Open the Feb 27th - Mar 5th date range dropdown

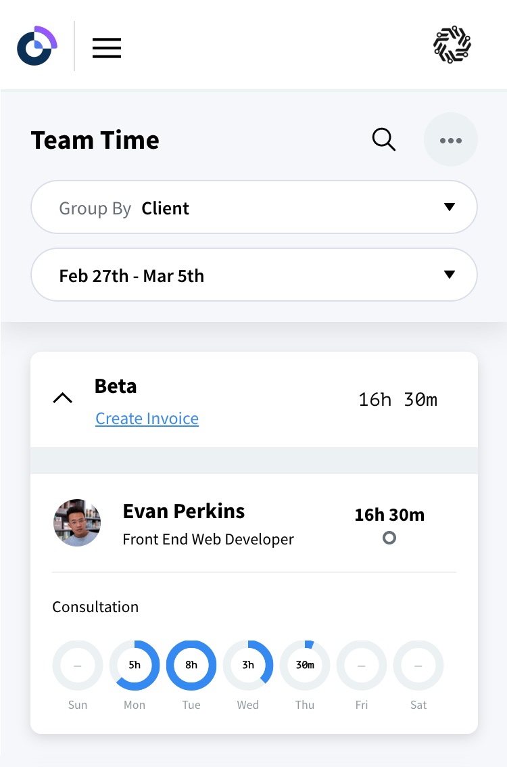254,275
